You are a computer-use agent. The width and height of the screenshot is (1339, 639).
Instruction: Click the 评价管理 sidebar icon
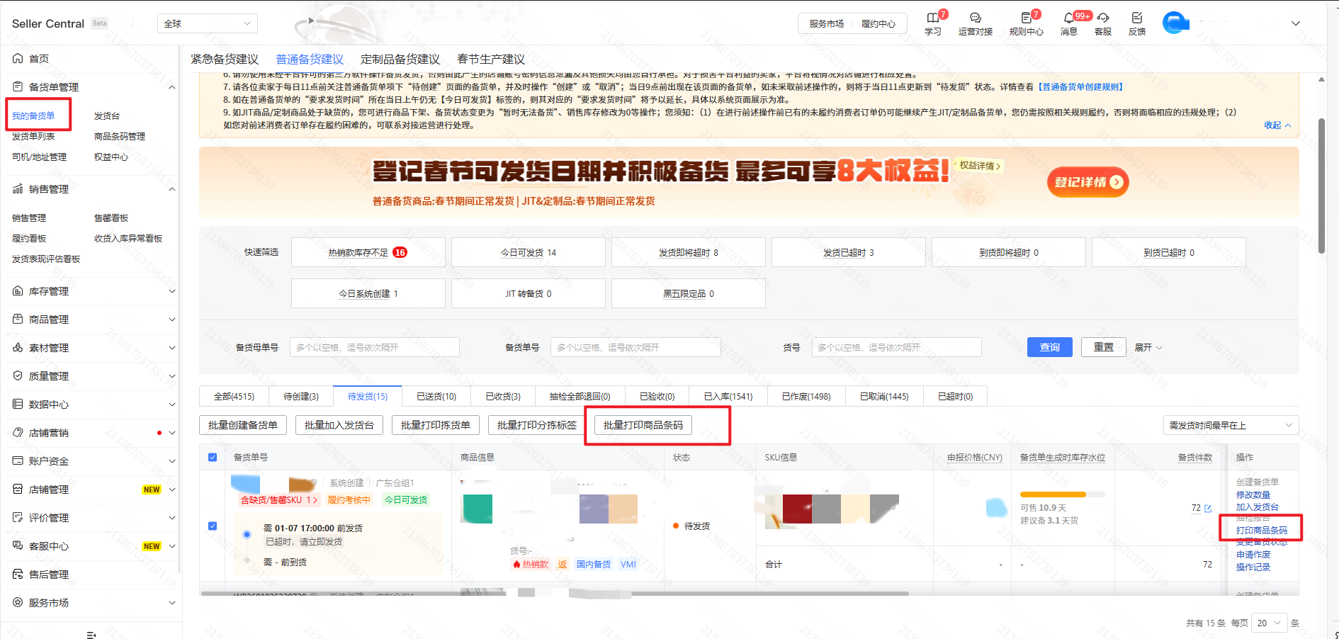(x=18, y=517)
